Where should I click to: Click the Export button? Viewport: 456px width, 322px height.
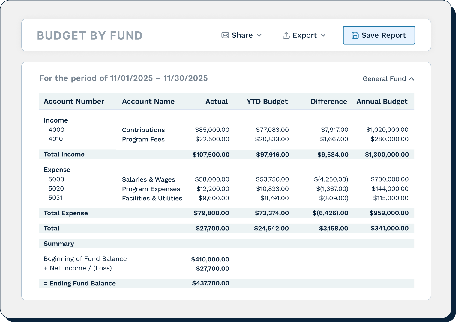(304, 35)
